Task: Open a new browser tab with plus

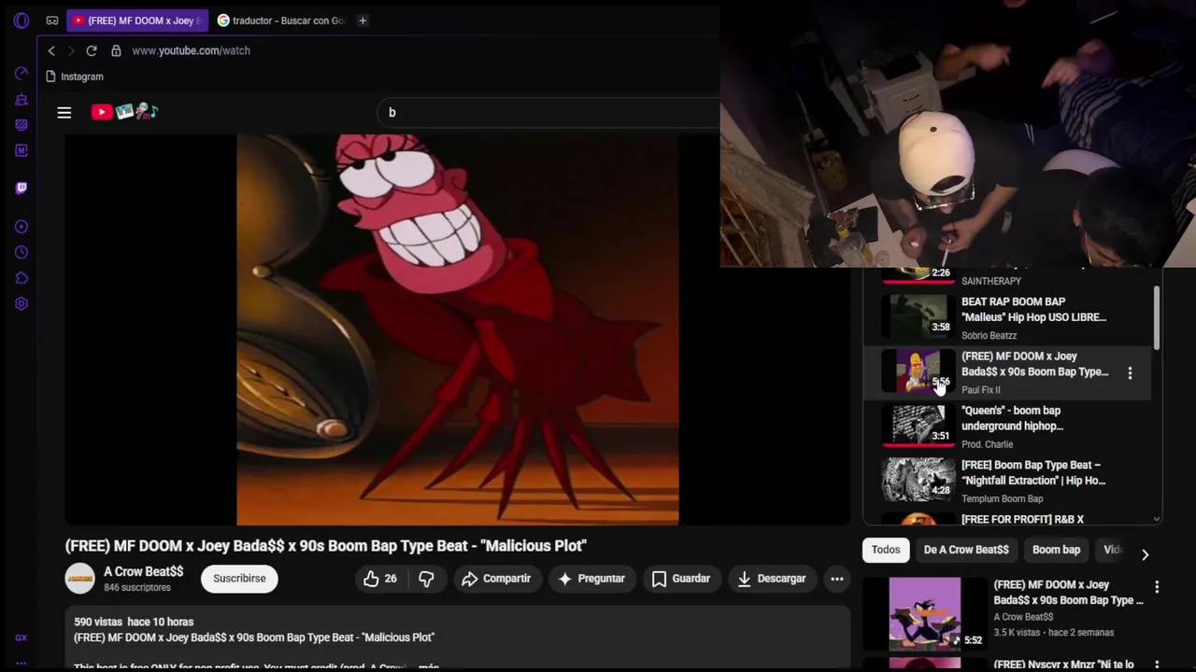Action: pyautogui.click(x=363, y=21)
